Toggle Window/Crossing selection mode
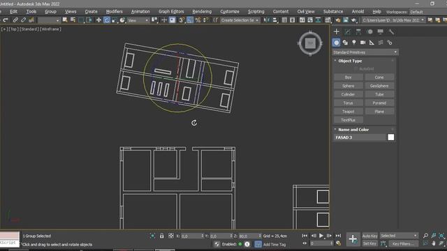Viewport: 447px width, 251px height. (89, 20)
